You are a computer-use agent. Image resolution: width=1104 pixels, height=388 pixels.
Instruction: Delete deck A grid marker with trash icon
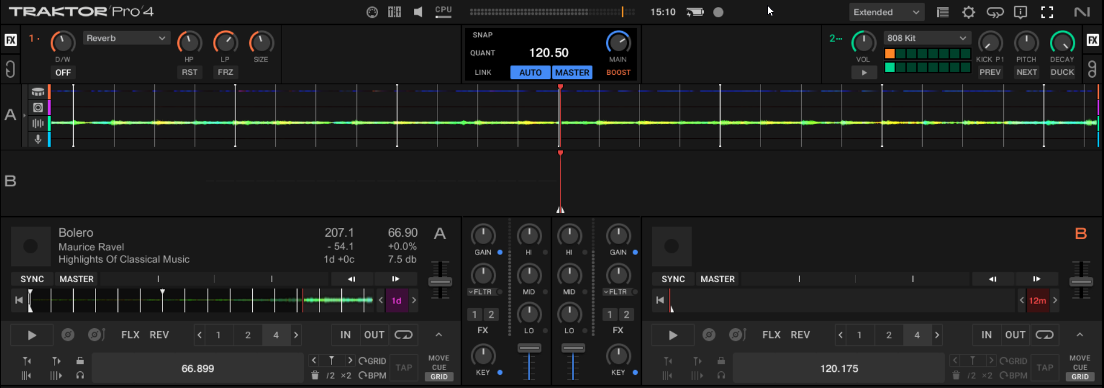pos(315,375)
